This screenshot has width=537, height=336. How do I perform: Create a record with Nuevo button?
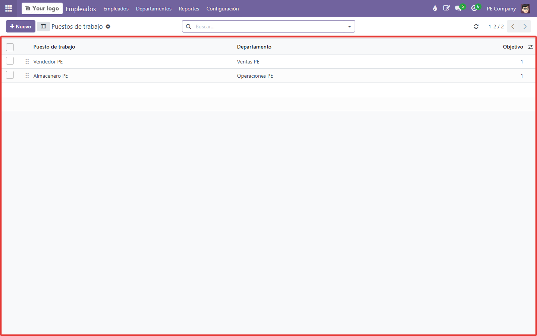pos(21,27)
